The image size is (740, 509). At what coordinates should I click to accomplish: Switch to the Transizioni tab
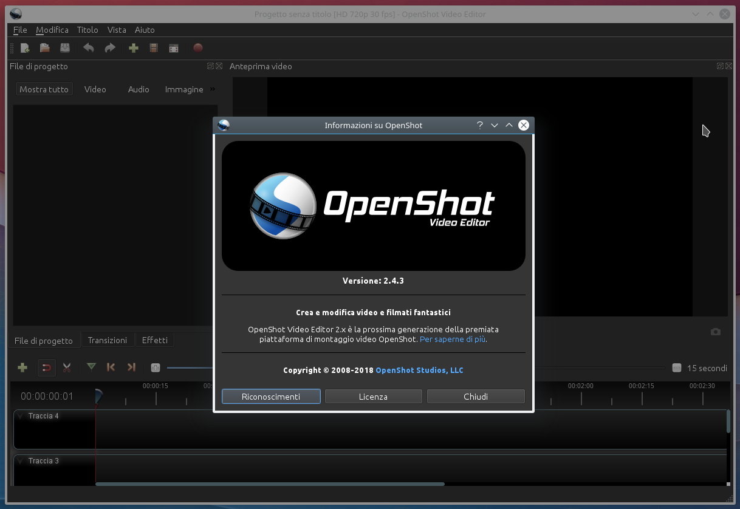click(x=107, y=340)
